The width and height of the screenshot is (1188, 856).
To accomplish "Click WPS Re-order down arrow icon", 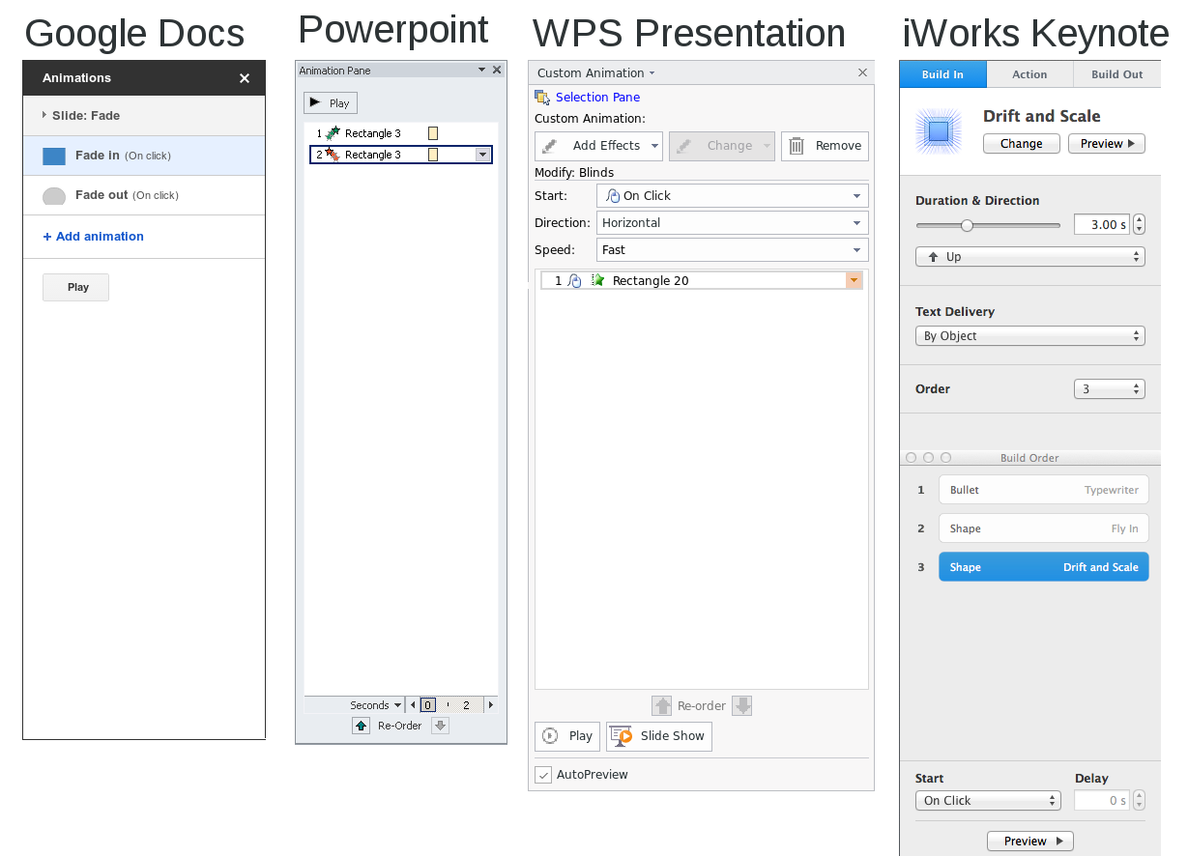I will [741, 706].
